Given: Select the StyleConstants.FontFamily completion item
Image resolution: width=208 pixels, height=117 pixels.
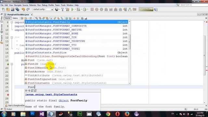Looking at the screenshot, I should [x=76, y=22].
